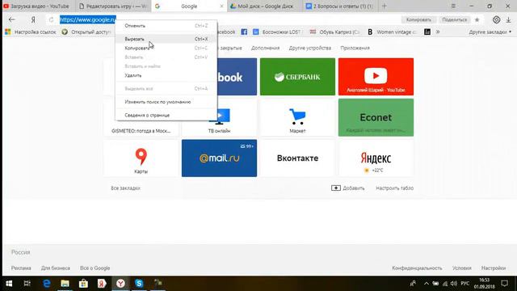Open Настройка ссылок bookmark
This screenshot has width=517, height=291.
31,32
